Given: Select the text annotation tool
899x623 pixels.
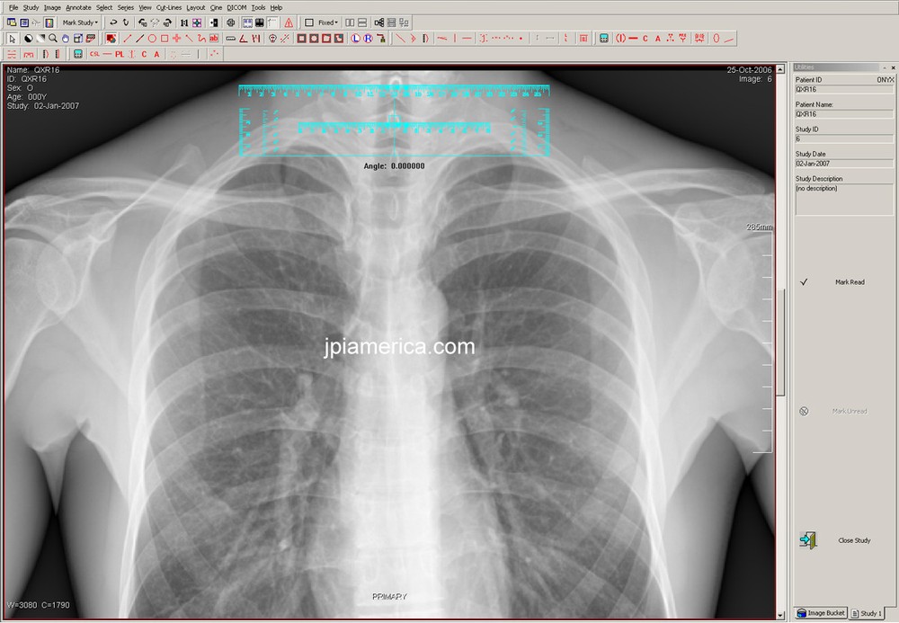Looking at the screenshot, I should [x=214, y=39].
